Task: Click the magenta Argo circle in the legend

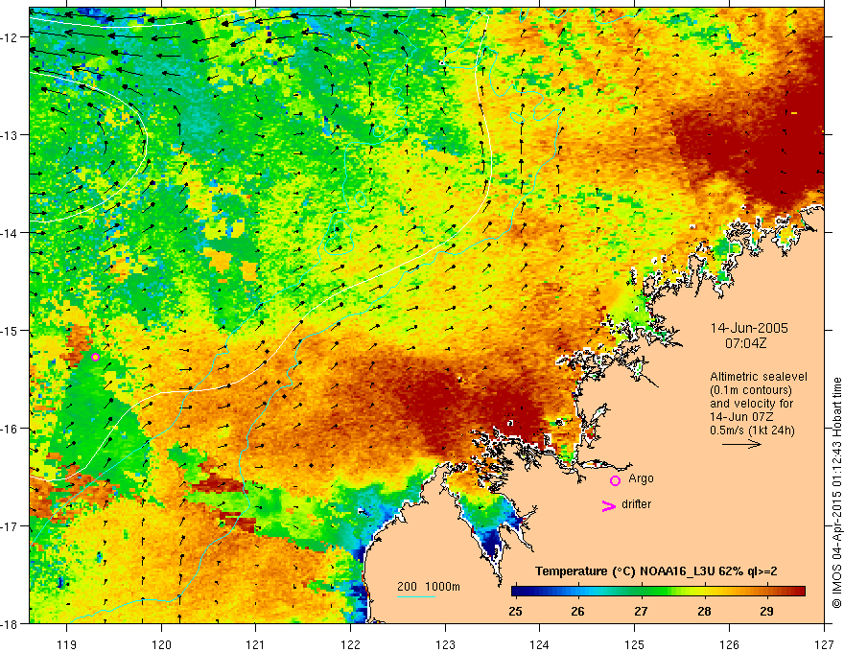Action: pos(615,480)
